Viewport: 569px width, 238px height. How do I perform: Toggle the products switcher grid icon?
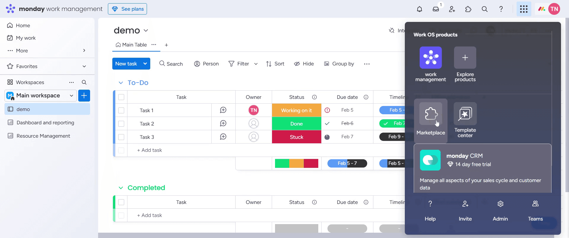524,9
